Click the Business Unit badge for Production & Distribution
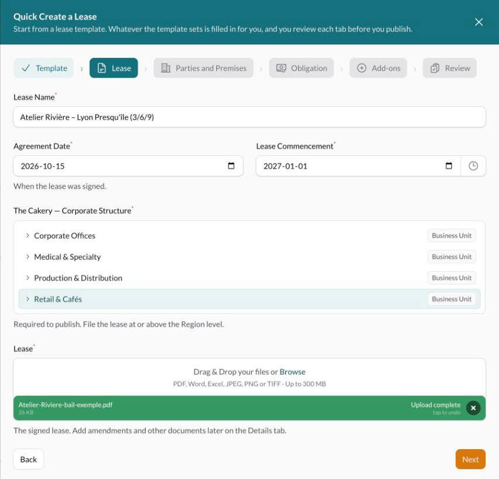This screenshot has height=479, width=499. click(x=452, y=278)
